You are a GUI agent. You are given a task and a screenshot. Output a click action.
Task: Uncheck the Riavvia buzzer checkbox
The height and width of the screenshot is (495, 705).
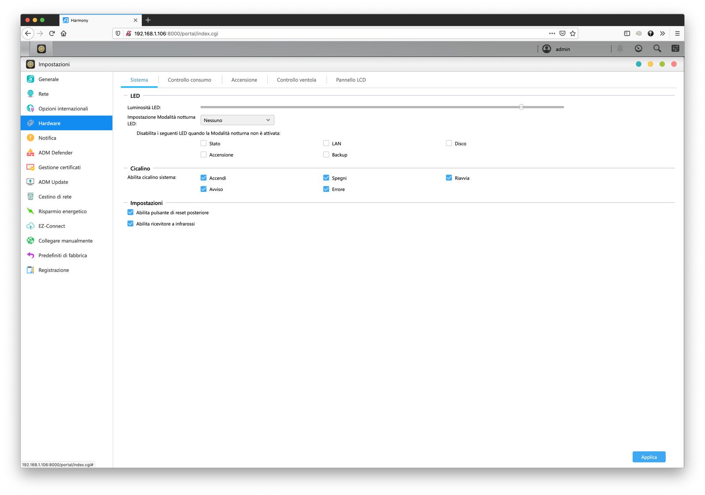(x=449, y=178)
